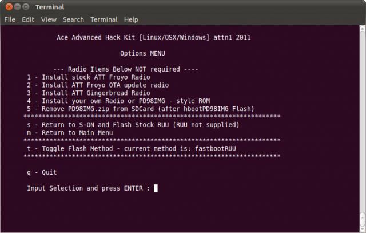Image resolution: width=366 pixels, height=233 pixels.
Task: Click the 'Install ATT Gingerbread Radio' line
Action: [89, 93]
